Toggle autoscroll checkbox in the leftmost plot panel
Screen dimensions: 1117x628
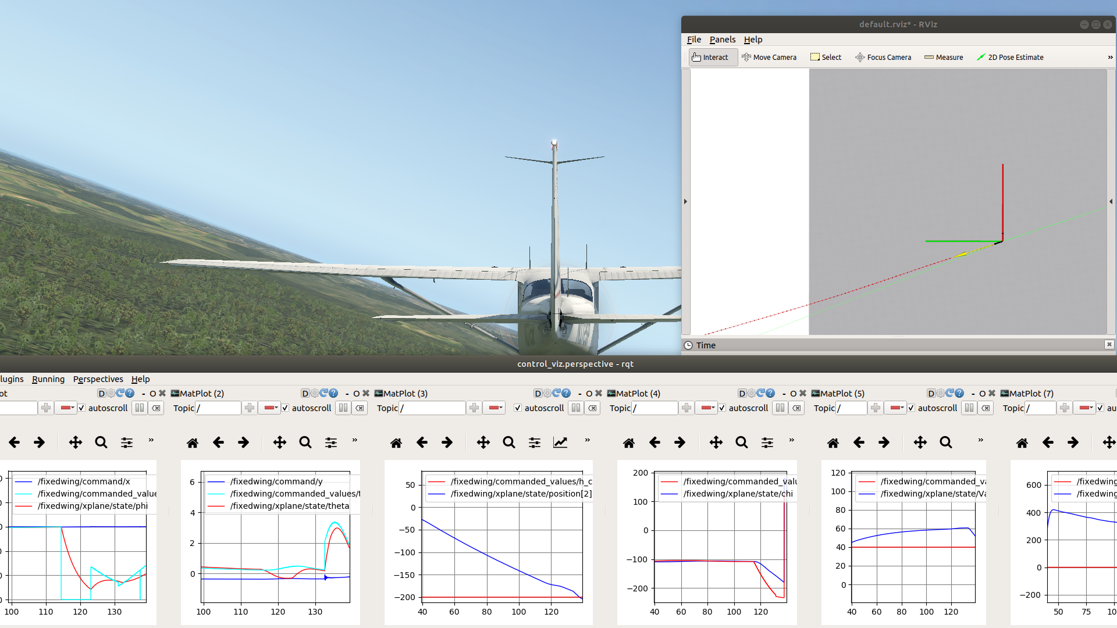[x=81, y=408]
